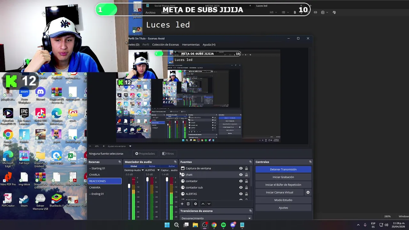Hide the chatt source
The height and width of the screenshot is (230, 409).
pos(241,175)
